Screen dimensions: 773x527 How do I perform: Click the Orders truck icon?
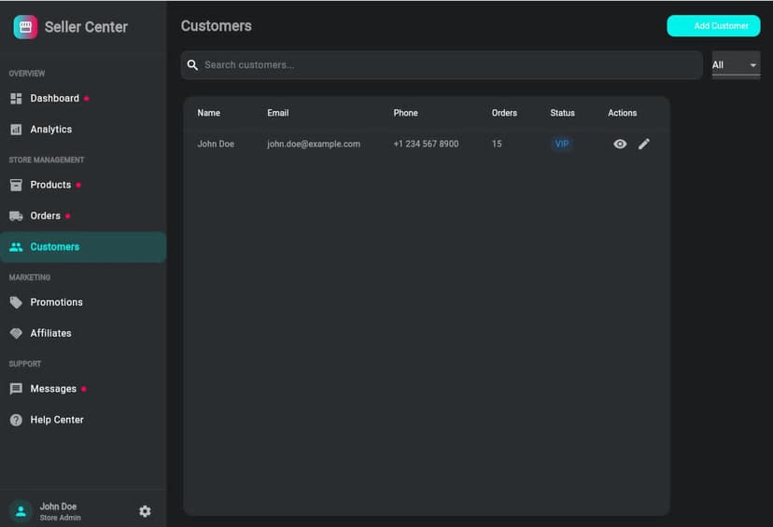pos(16,215)
